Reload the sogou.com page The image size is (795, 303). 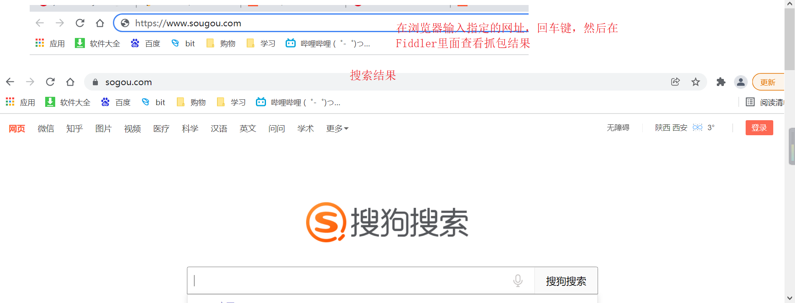(50, 82)
